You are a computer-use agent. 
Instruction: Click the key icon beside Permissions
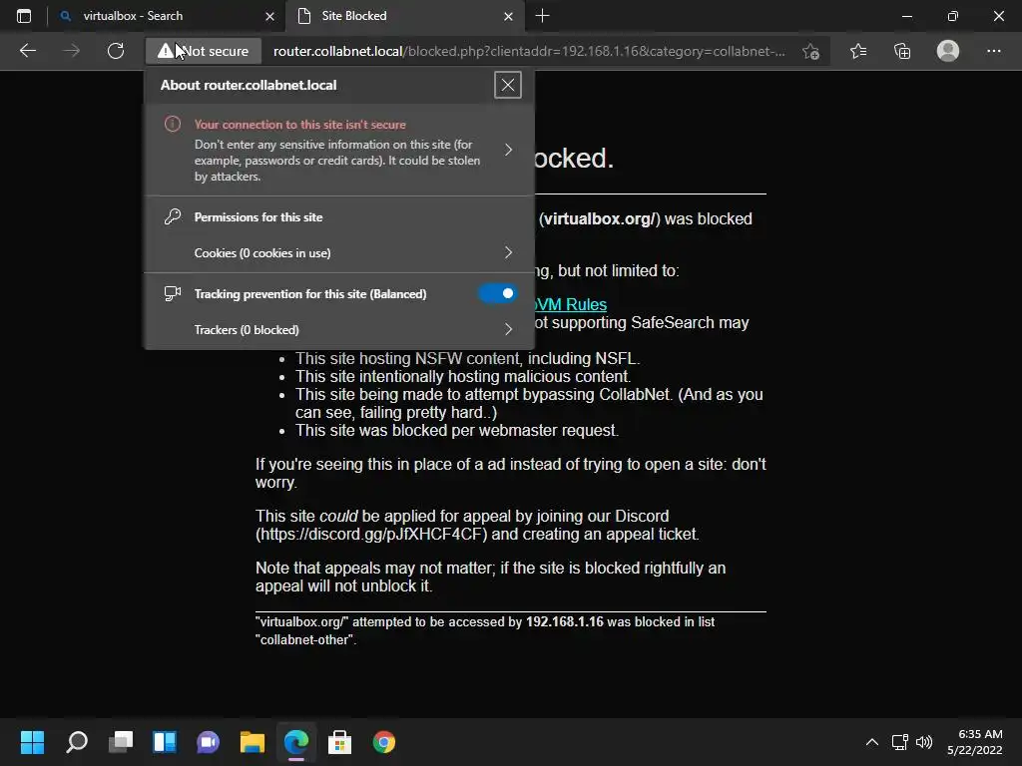(172, 216)
